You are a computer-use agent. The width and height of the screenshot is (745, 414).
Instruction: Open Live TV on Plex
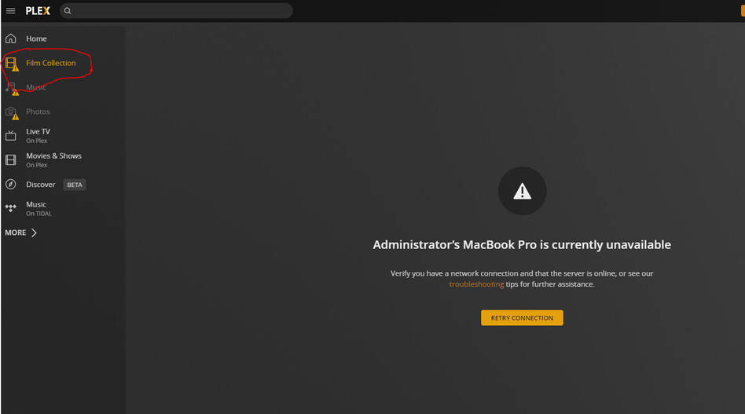[38, 131]
